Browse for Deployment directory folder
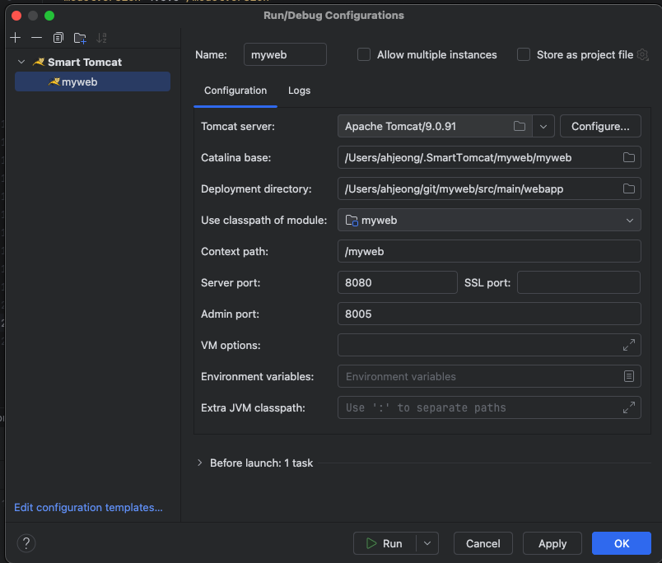Image resolution: width=662 pixels, height=563 pixels. pos(629,188)
